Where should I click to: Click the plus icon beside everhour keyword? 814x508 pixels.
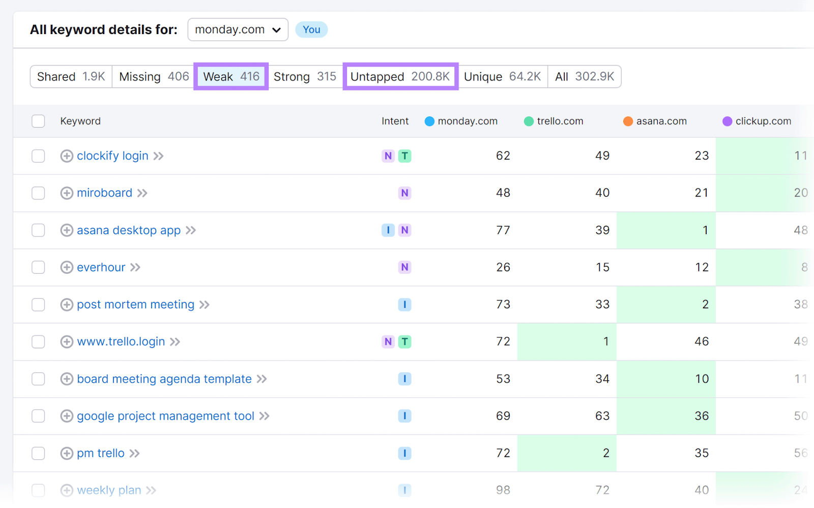pos(67,267)
